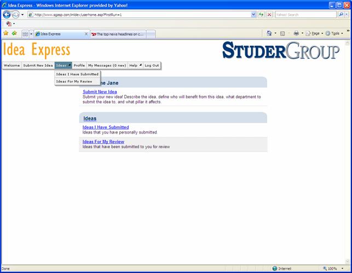
Task: Click the address bar URL field
Action: (x=140, y=15)
